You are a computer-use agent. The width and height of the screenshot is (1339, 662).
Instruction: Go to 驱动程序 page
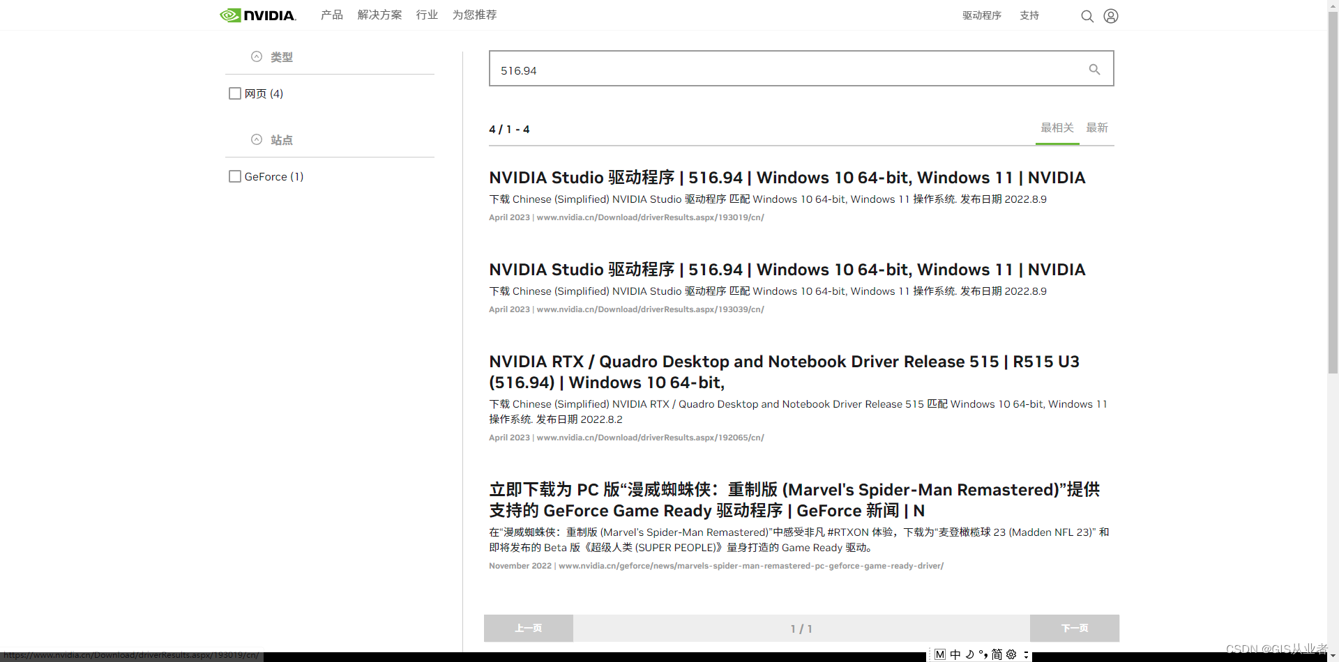click(982, 15)
